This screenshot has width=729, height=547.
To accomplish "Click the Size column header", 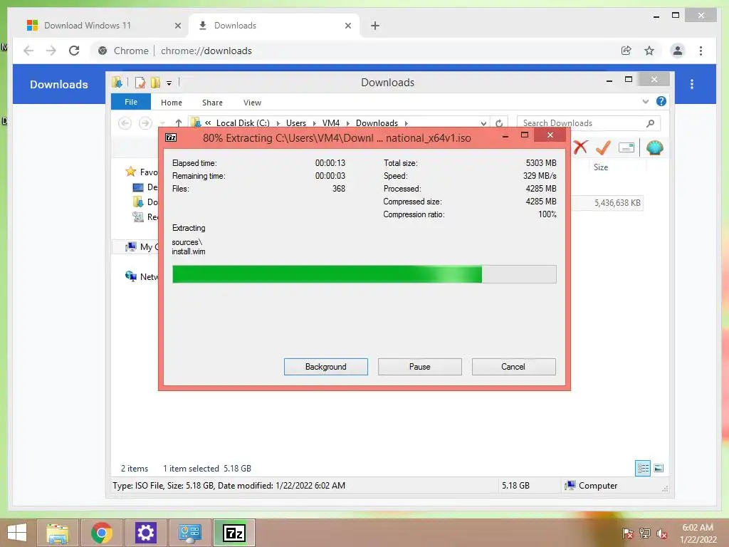I will point(601,167).
